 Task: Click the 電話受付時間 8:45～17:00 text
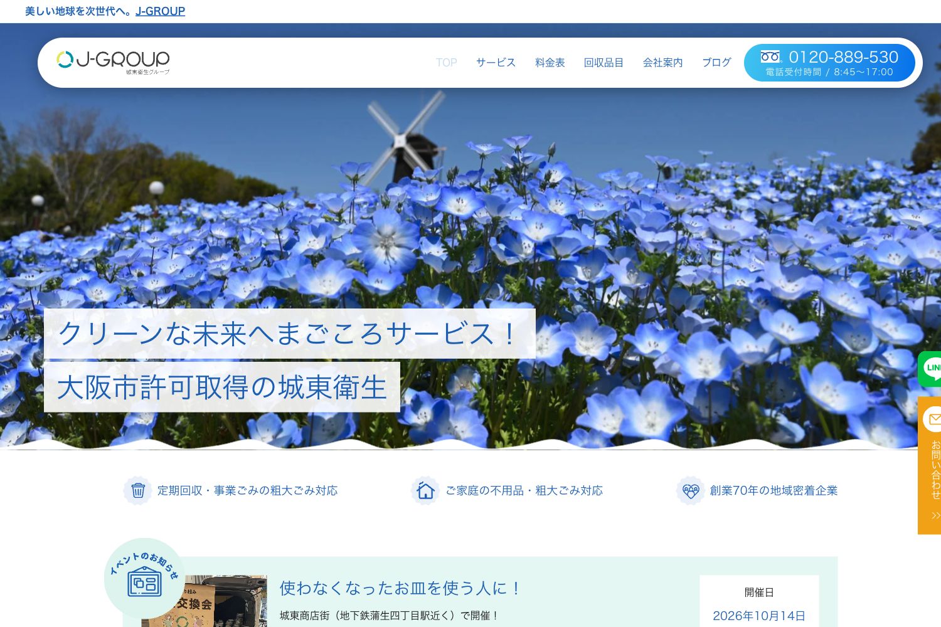pos(829,72)
